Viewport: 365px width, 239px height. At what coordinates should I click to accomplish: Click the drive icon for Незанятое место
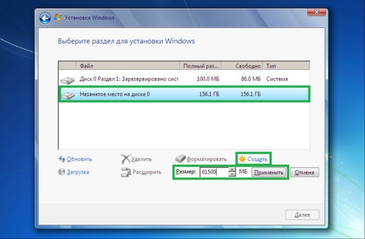(x=68, y=95)
